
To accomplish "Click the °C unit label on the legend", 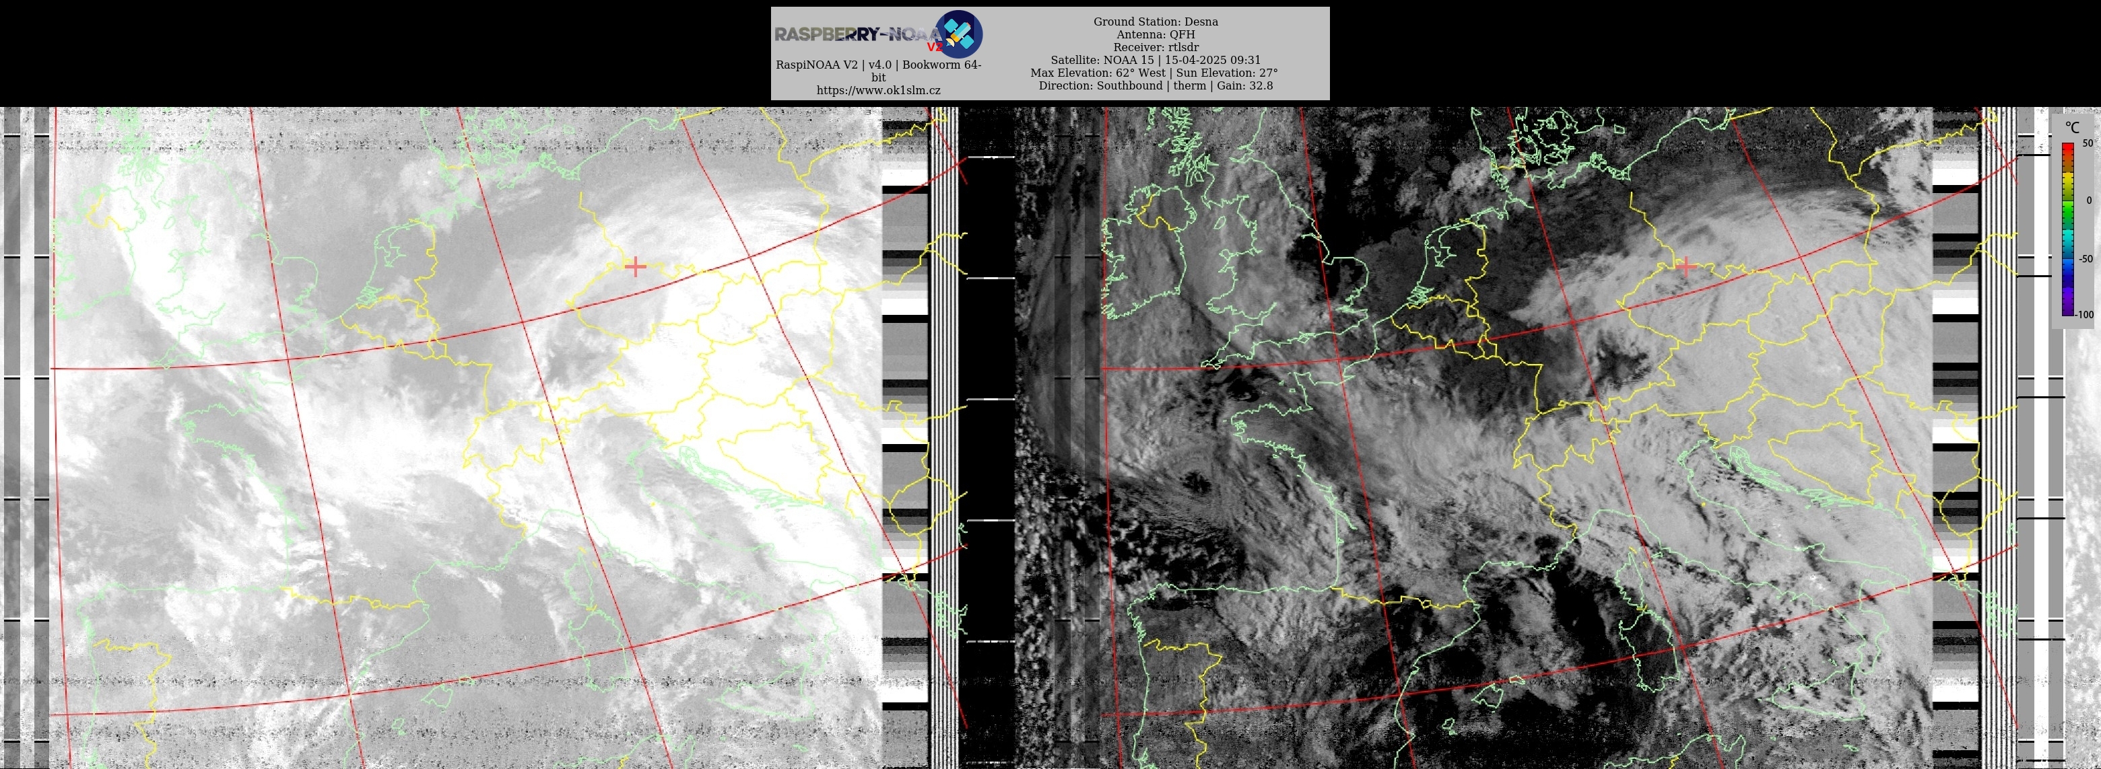I will click(2073, 127).
